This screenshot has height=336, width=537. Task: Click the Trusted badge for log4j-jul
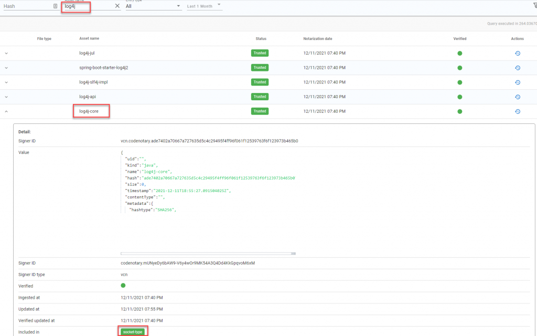[260, 53]
